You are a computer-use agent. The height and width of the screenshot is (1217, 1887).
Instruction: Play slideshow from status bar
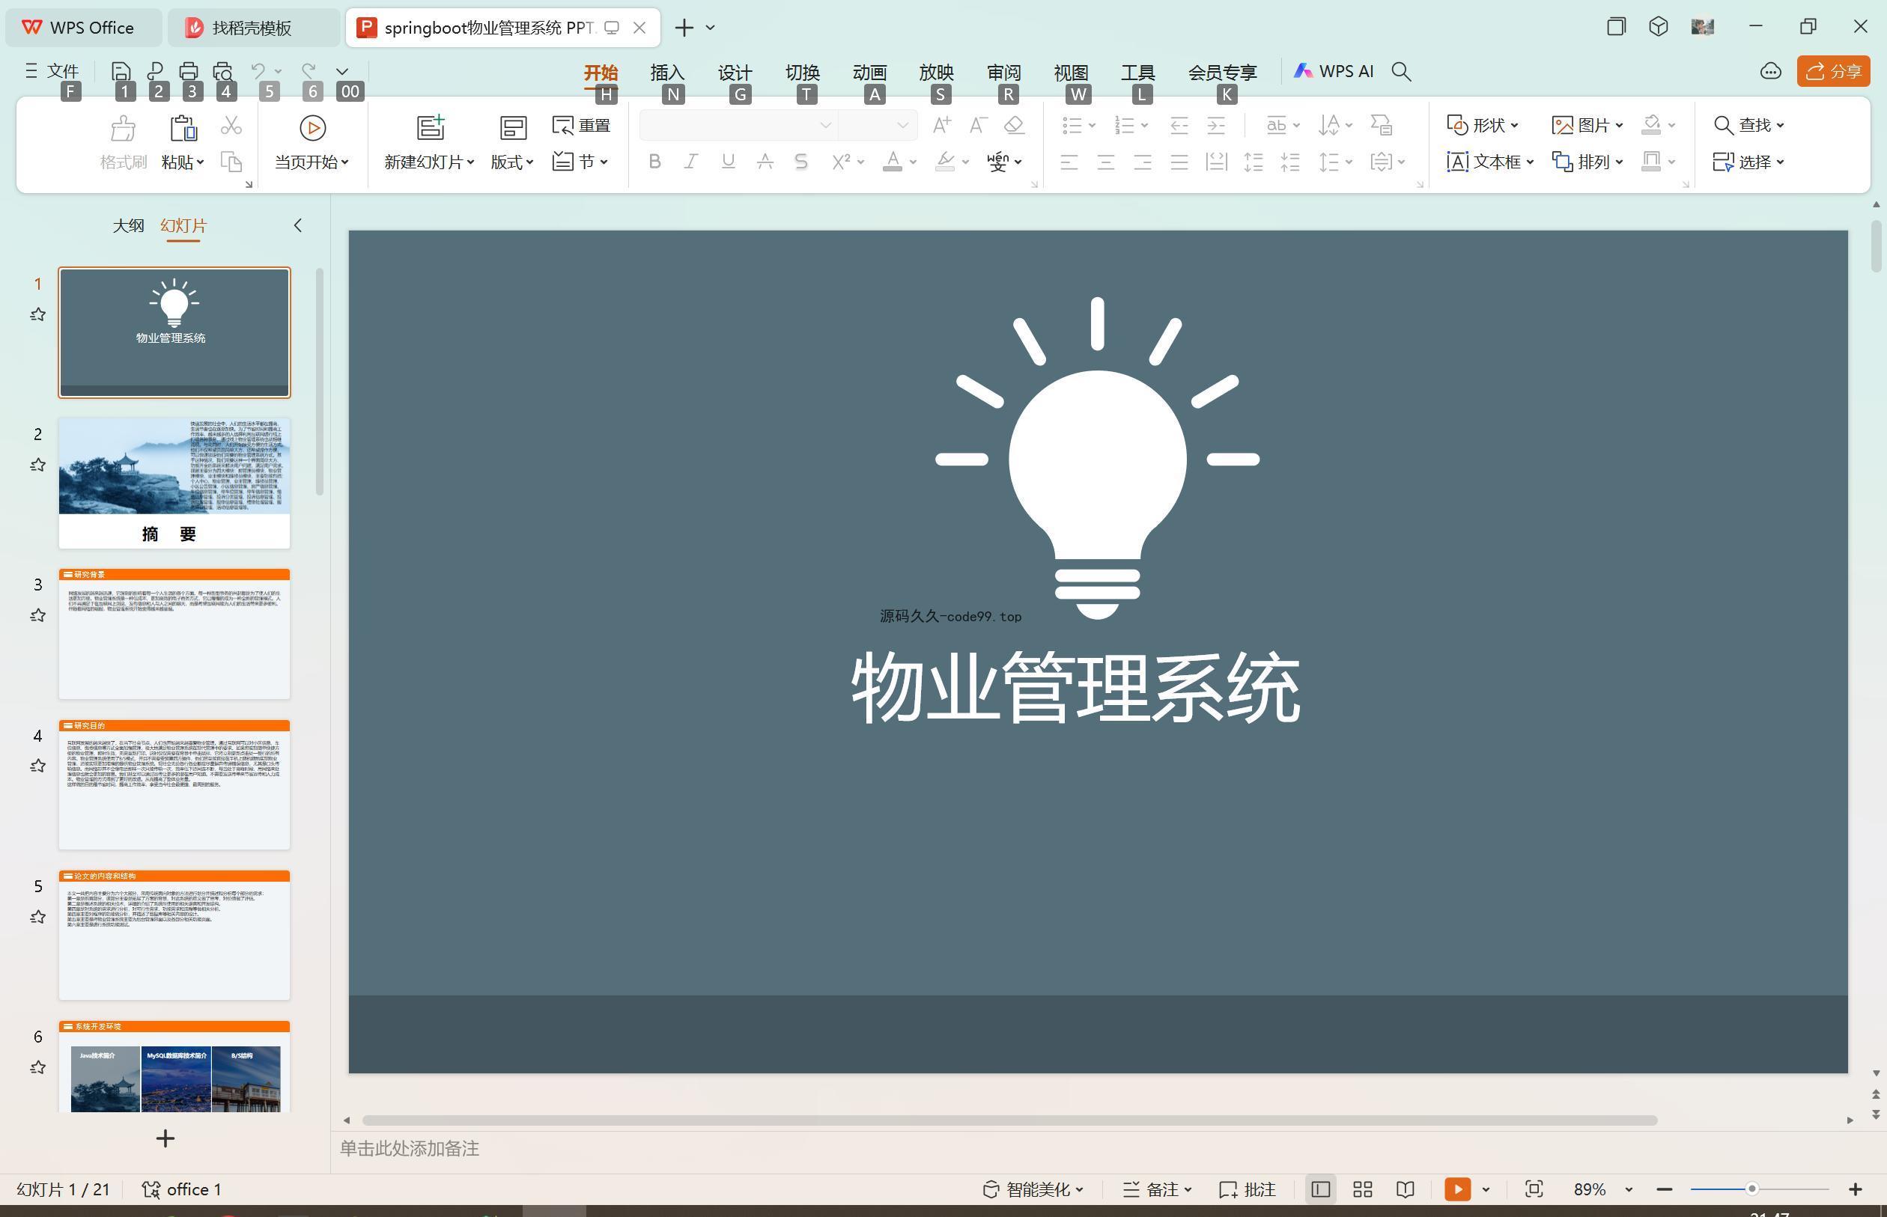(x=1457, y=1189)
